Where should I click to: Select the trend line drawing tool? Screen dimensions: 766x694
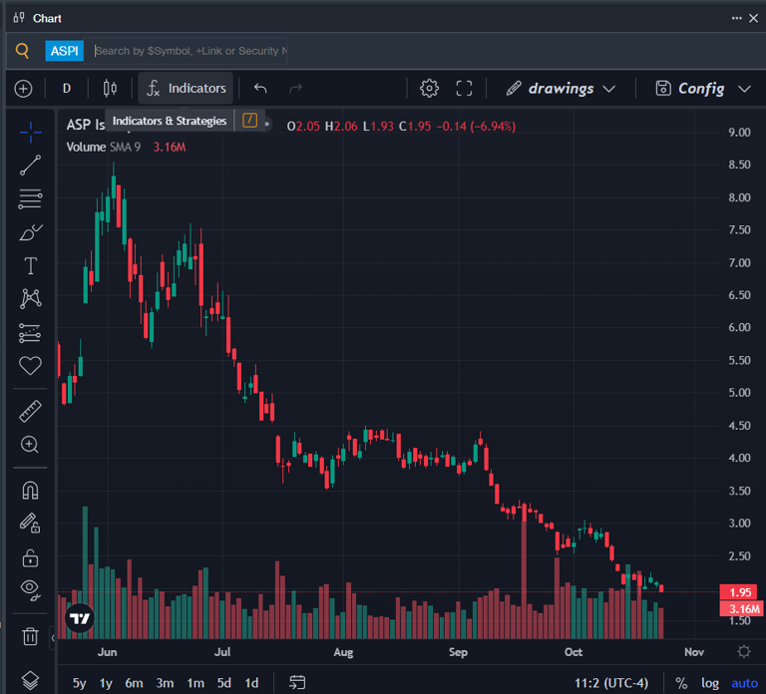(x=30, y=166)
